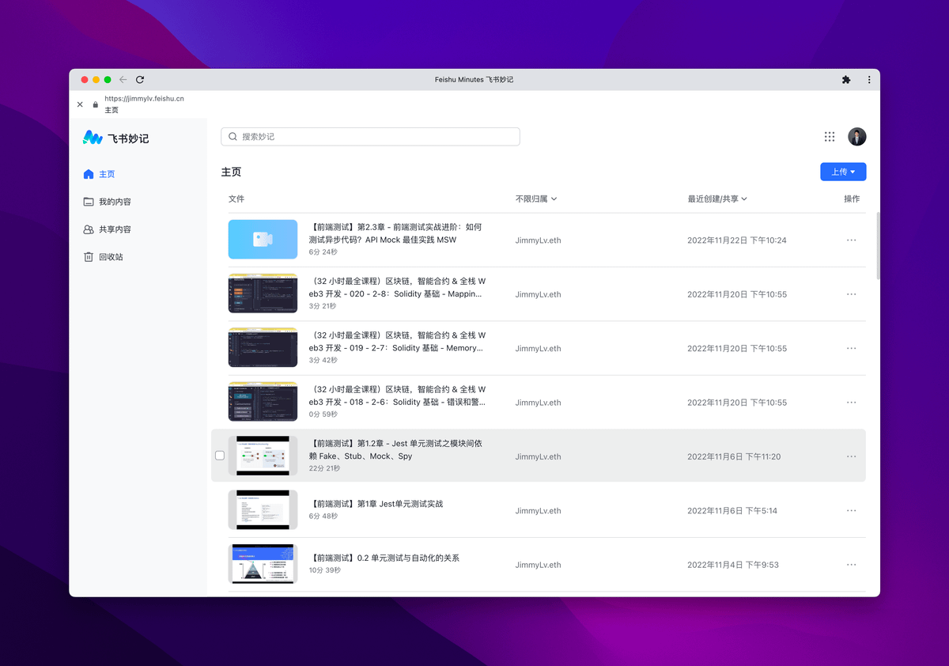Open 回收站 trash in sidebar

coord(111,257)
